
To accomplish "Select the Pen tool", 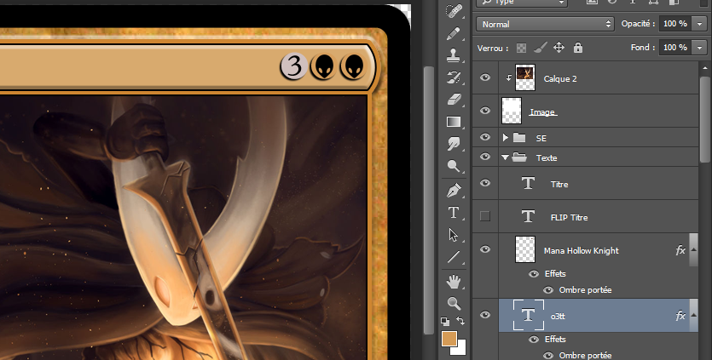I will [454, 189].
